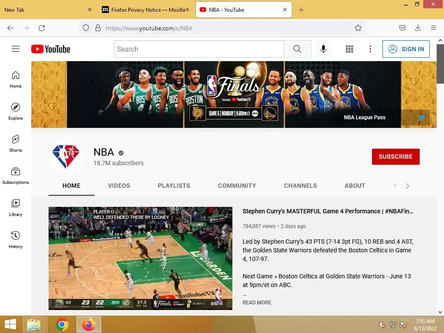Screen dimensions: 444x333
Task: Click the SIGN IN button
Action: tap(406, 49)
